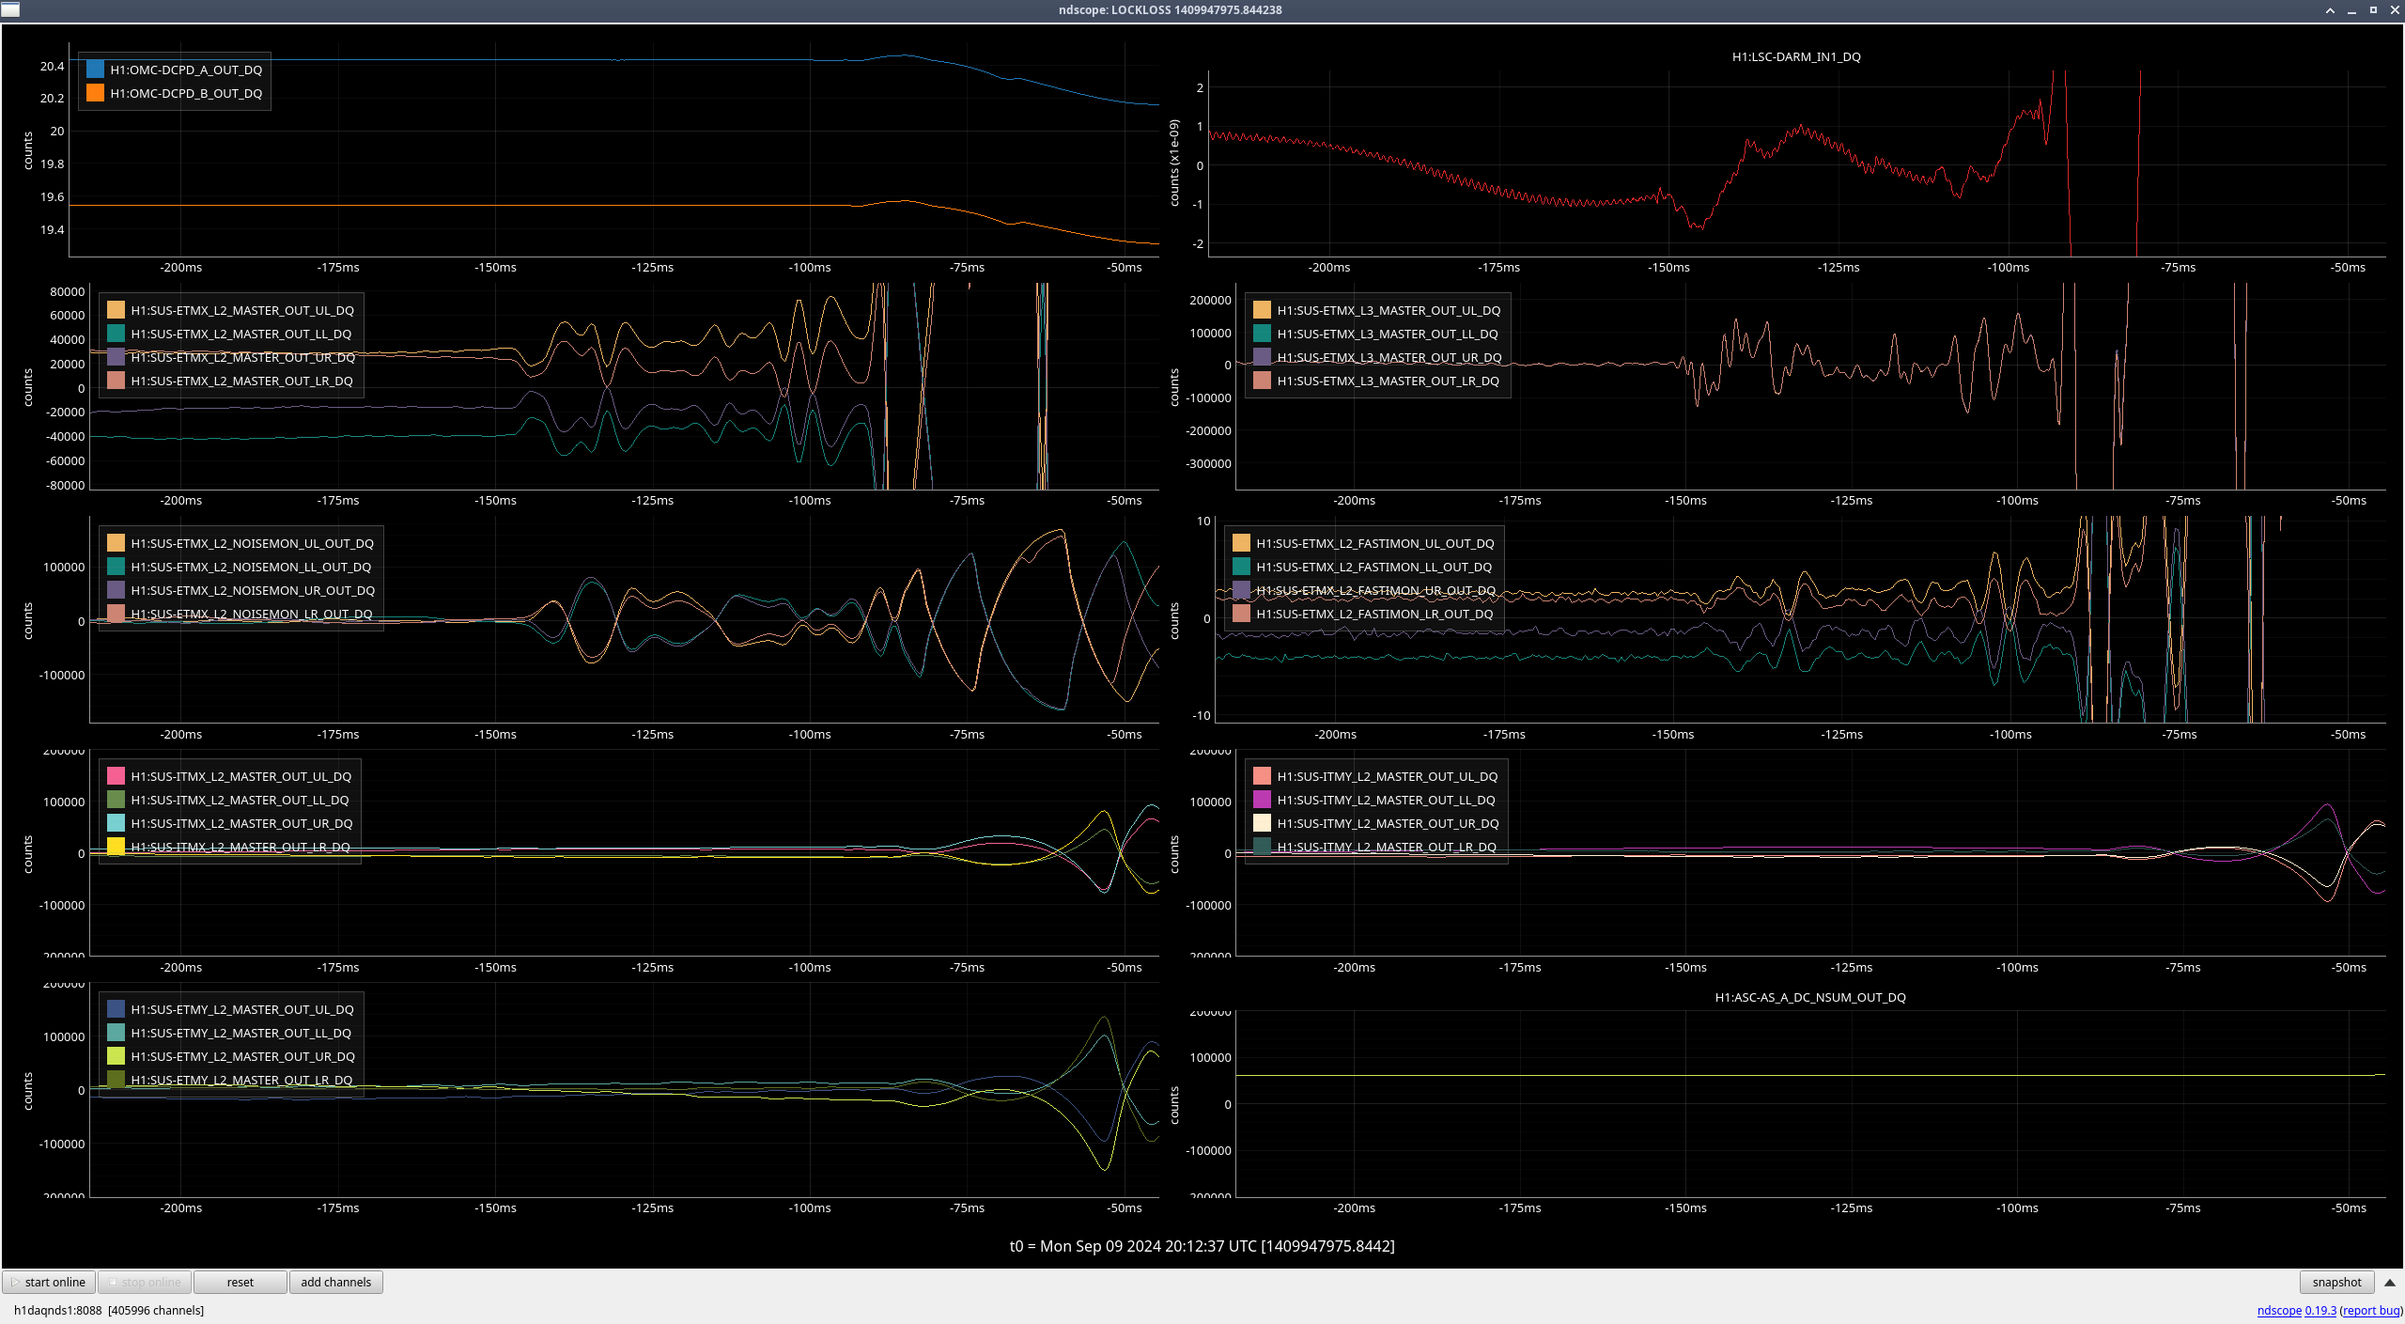Click blue swatch for OMC-DCPD_A_OUT_DQ
2405x1324 pixels.
point(95,70)
